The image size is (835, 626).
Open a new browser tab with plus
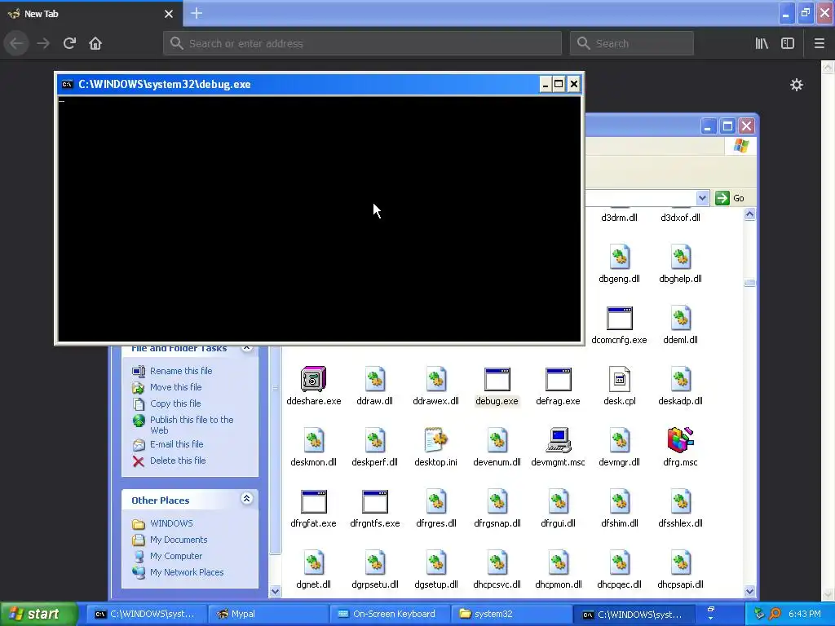(x=197, y=13)
